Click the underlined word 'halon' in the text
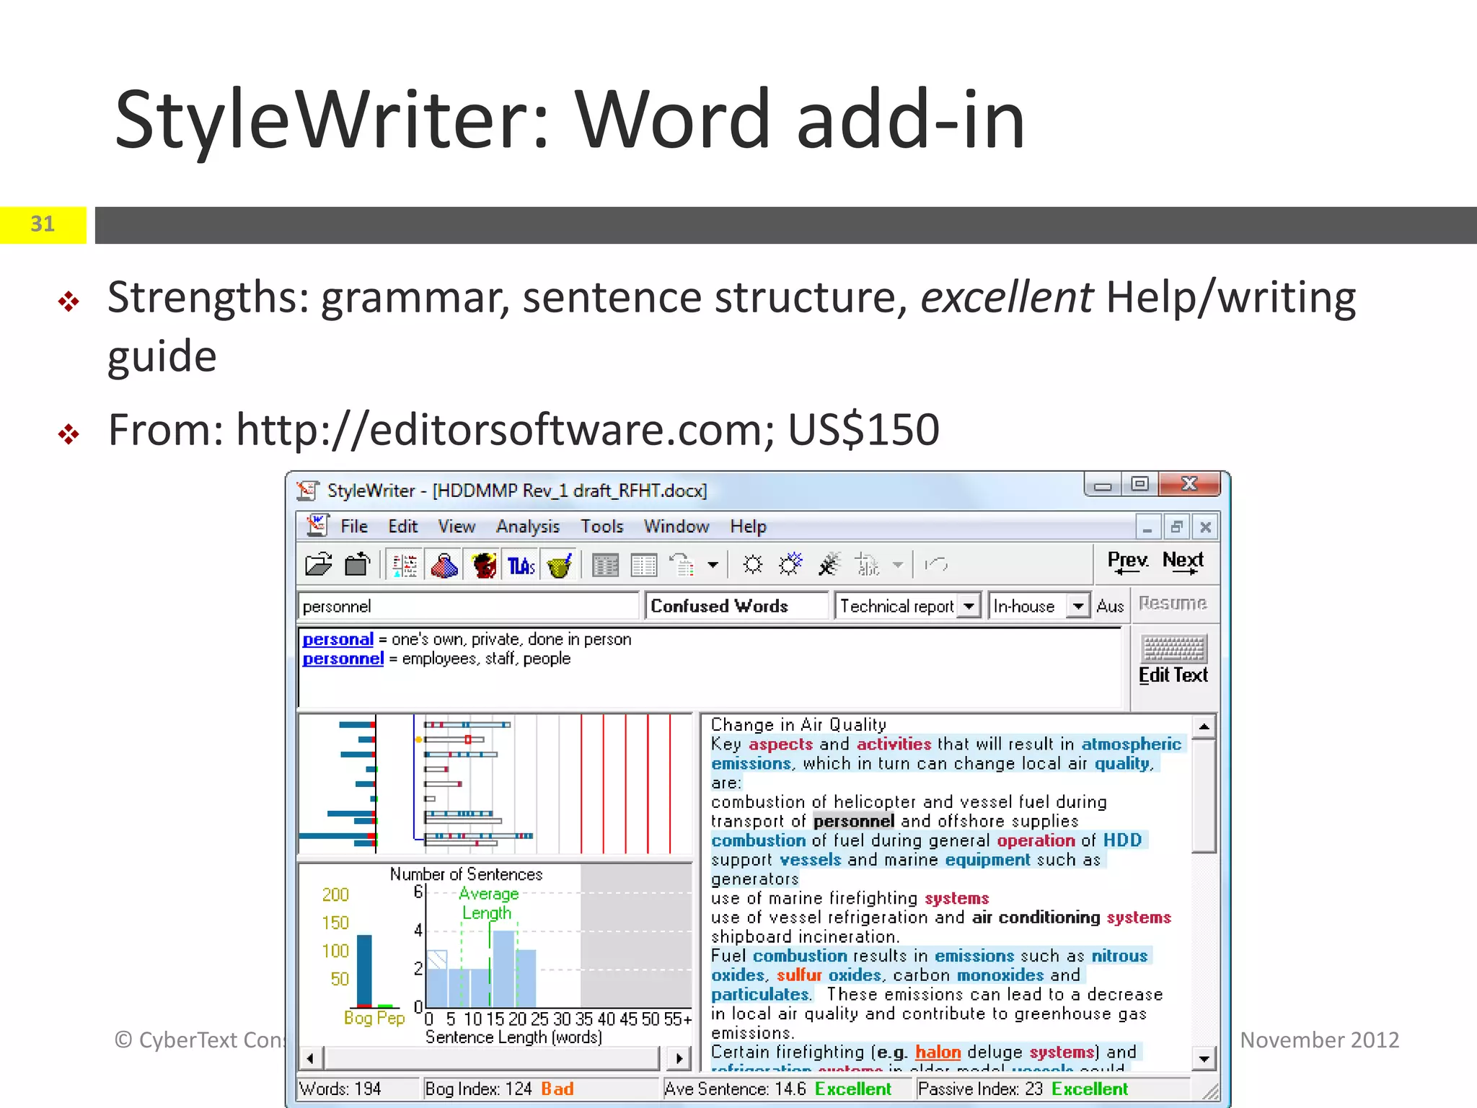This screenshot has width=1477, height=1108. [x=938, y=1052]
